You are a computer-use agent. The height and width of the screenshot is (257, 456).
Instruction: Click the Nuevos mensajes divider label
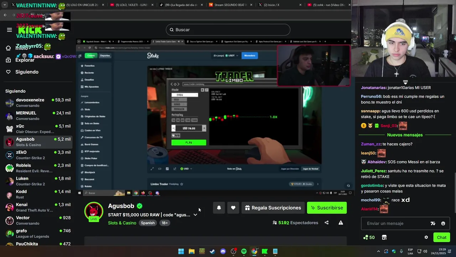click(405, 135)
